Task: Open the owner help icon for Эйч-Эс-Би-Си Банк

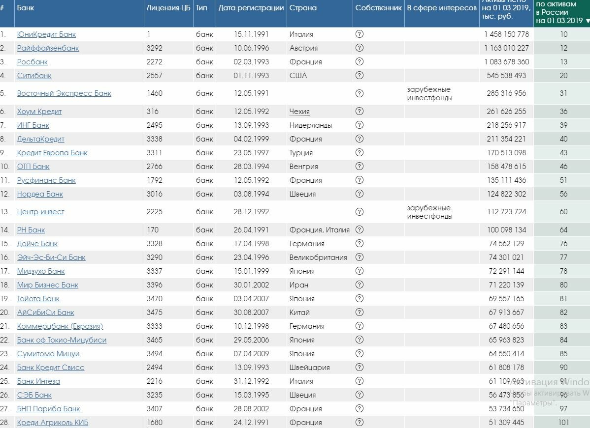Action: click(x=360, y=257)
